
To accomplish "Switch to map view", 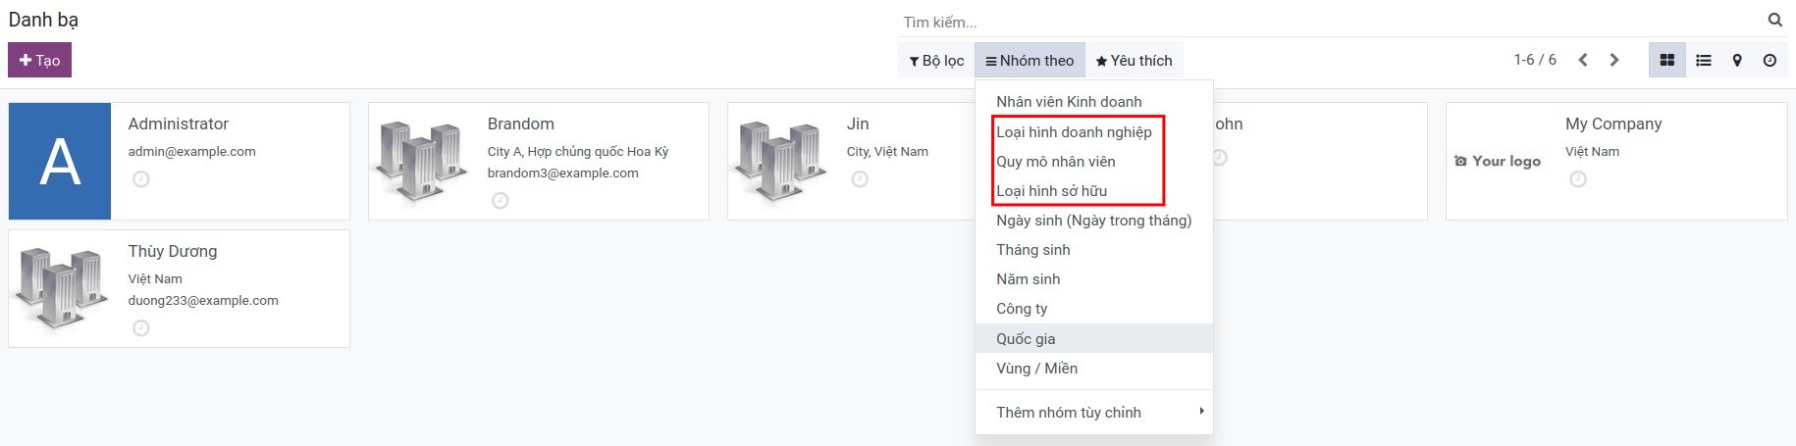I will (x=1737, y=61).
